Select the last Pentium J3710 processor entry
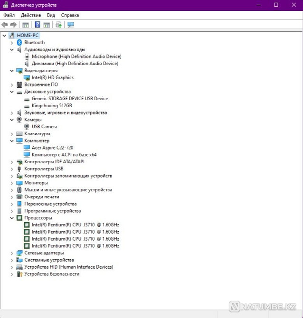 pyautogui.click(x=76, y=246)
